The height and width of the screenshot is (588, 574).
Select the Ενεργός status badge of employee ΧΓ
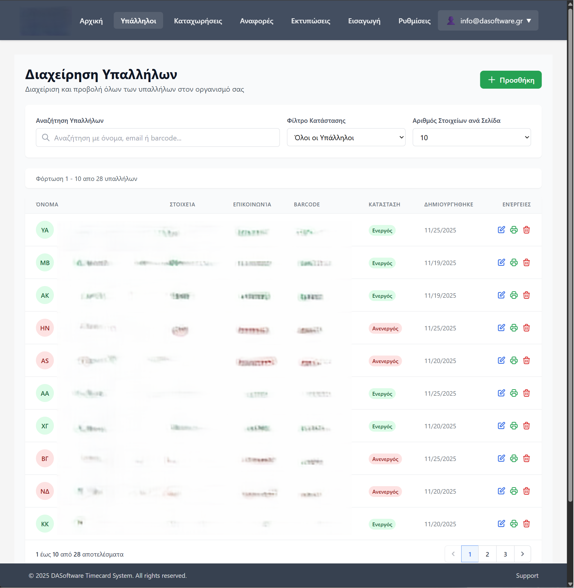(382, 426)
